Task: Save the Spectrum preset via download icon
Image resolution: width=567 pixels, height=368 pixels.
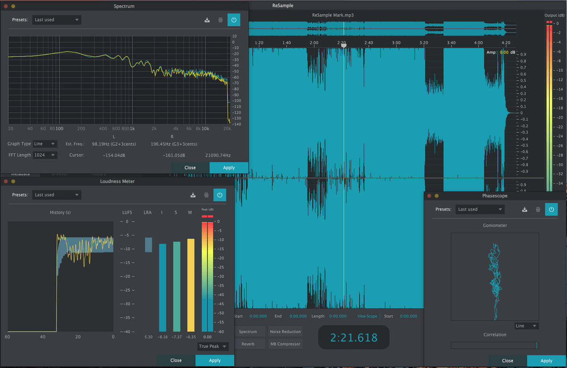Action: point(207,20)
